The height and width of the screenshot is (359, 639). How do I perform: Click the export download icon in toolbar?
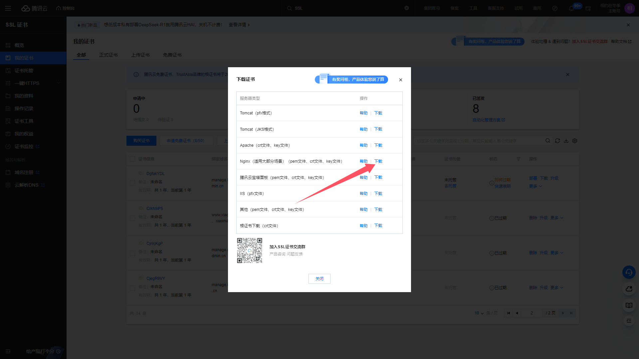[566, 141]
